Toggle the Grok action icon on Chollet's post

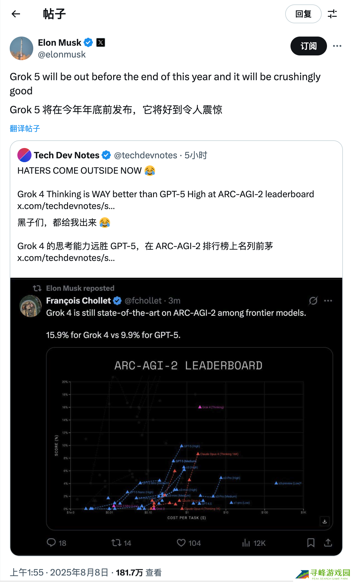click(313, 301)
